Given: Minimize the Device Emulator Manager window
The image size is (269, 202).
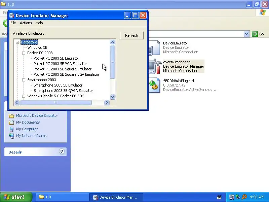Looking at the screenshot, I should click(x=127, y=15).
